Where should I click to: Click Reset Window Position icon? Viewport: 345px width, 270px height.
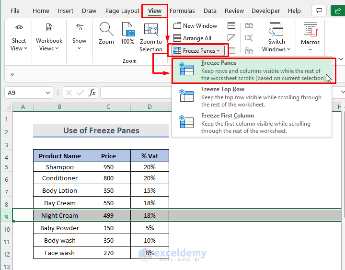pos(249,51)
